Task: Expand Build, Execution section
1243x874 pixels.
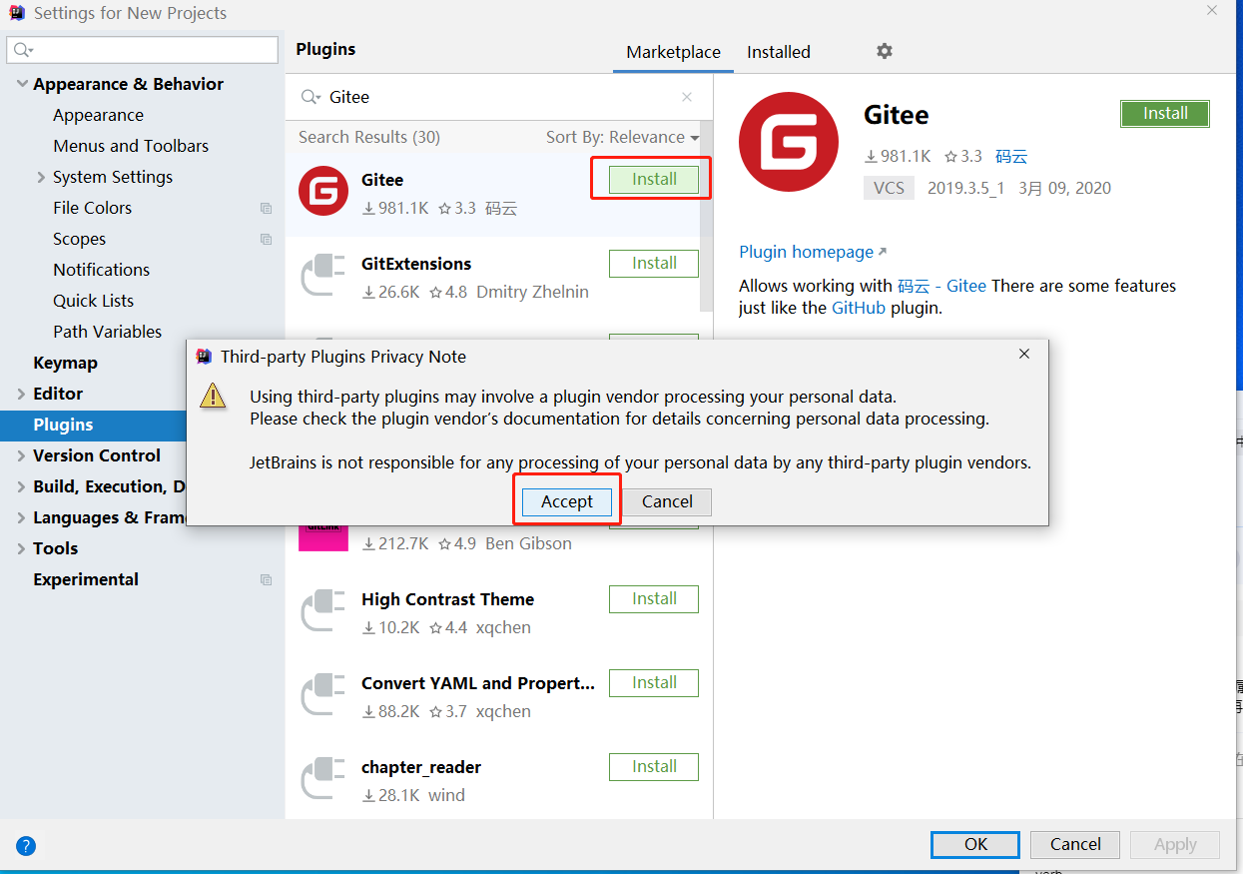Action: [22, 486]
